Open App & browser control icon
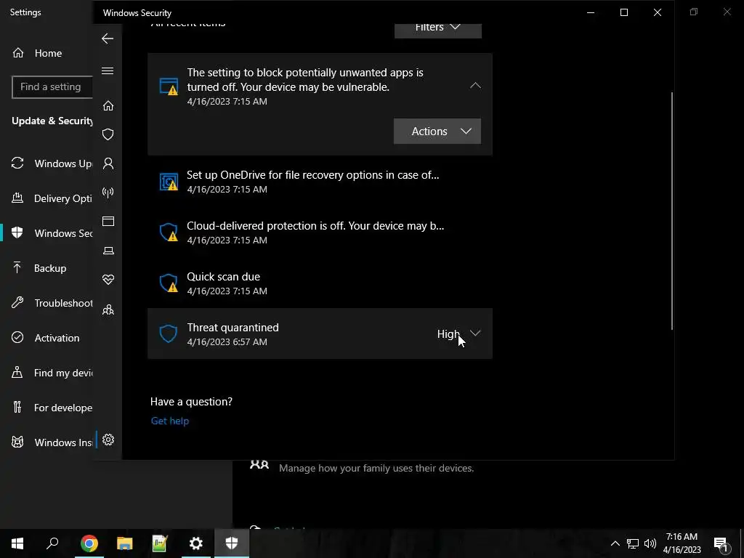 point(108,222)
